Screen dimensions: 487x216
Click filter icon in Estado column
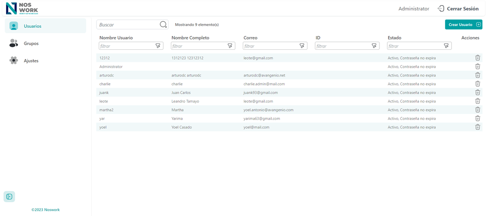[x=446, y=46]
